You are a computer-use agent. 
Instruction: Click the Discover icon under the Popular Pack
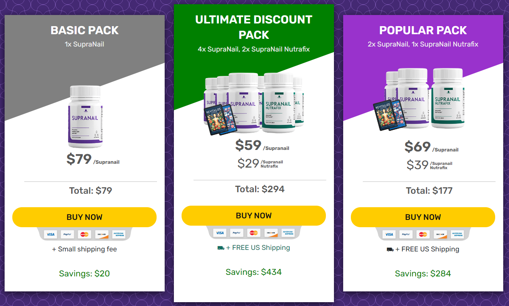tap(441, 234)
